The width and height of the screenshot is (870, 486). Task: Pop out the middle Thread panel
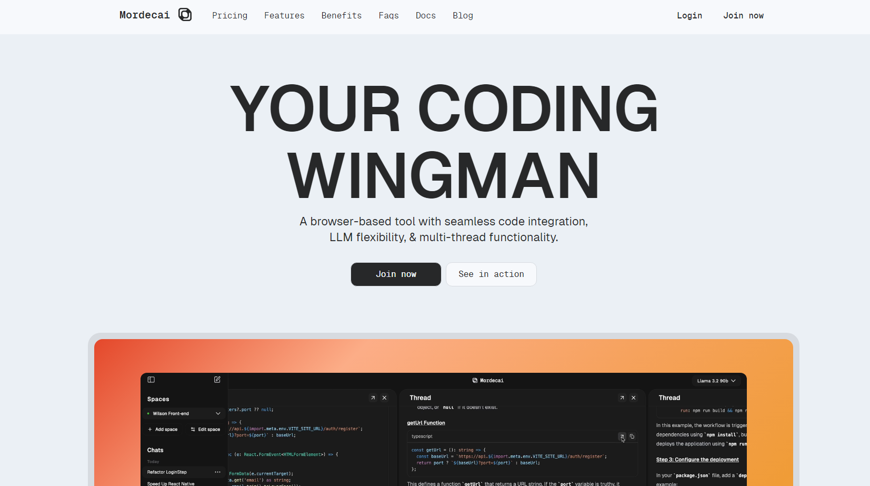coord(622,398)
